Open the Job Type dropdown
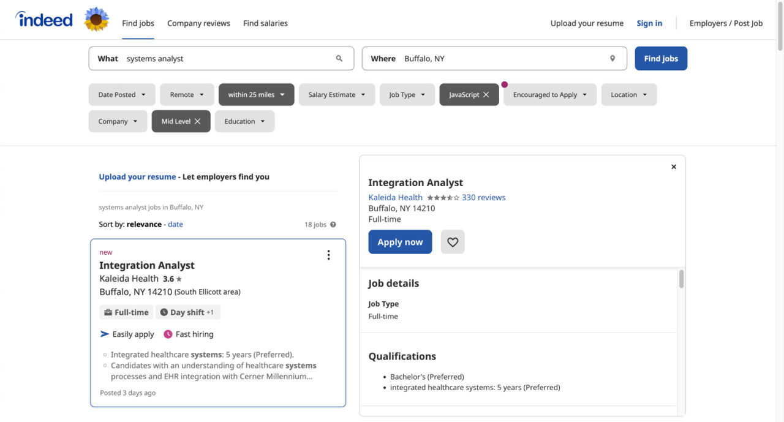Screen dimensions: 784x422 click(x=407, y=94)
